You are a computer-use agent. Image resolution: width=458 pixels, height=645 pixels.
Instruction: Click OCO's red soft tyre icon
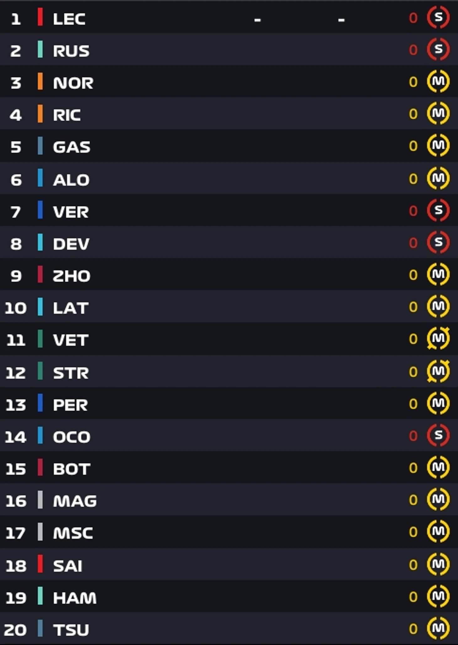(438, 435)
